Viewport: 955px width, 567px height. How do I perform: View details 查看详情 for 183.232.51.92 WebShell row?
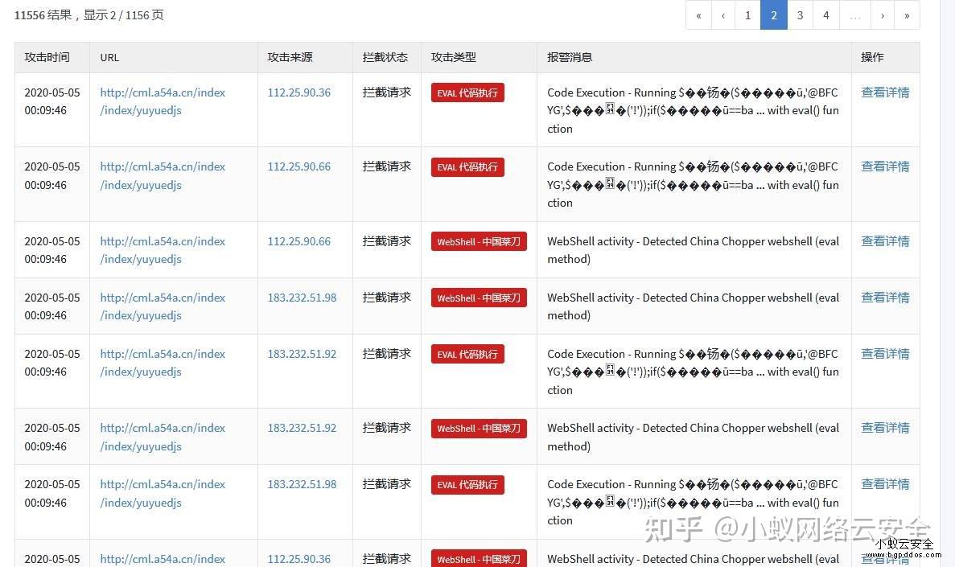885,428
